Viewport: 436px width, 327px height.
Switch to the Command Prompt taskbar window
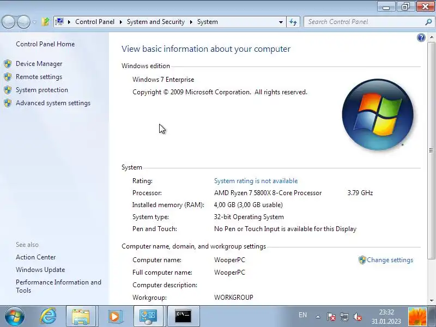coord(183,316)
